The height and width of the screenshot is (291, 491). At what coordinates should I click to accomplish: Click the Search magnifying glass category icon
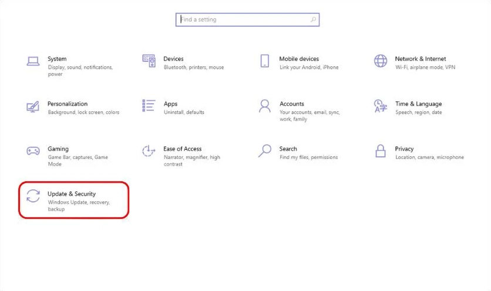(265, 151)
